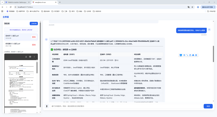Image resolution: width=217 pixels, height=117 pixels.
Task: Click the 中 language icon in floating toolbar
Action: [184, 55]
